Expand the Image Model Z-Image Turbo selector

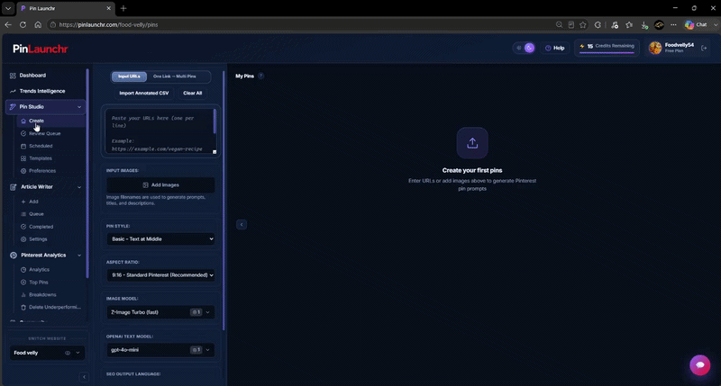(x=160, y=312)
